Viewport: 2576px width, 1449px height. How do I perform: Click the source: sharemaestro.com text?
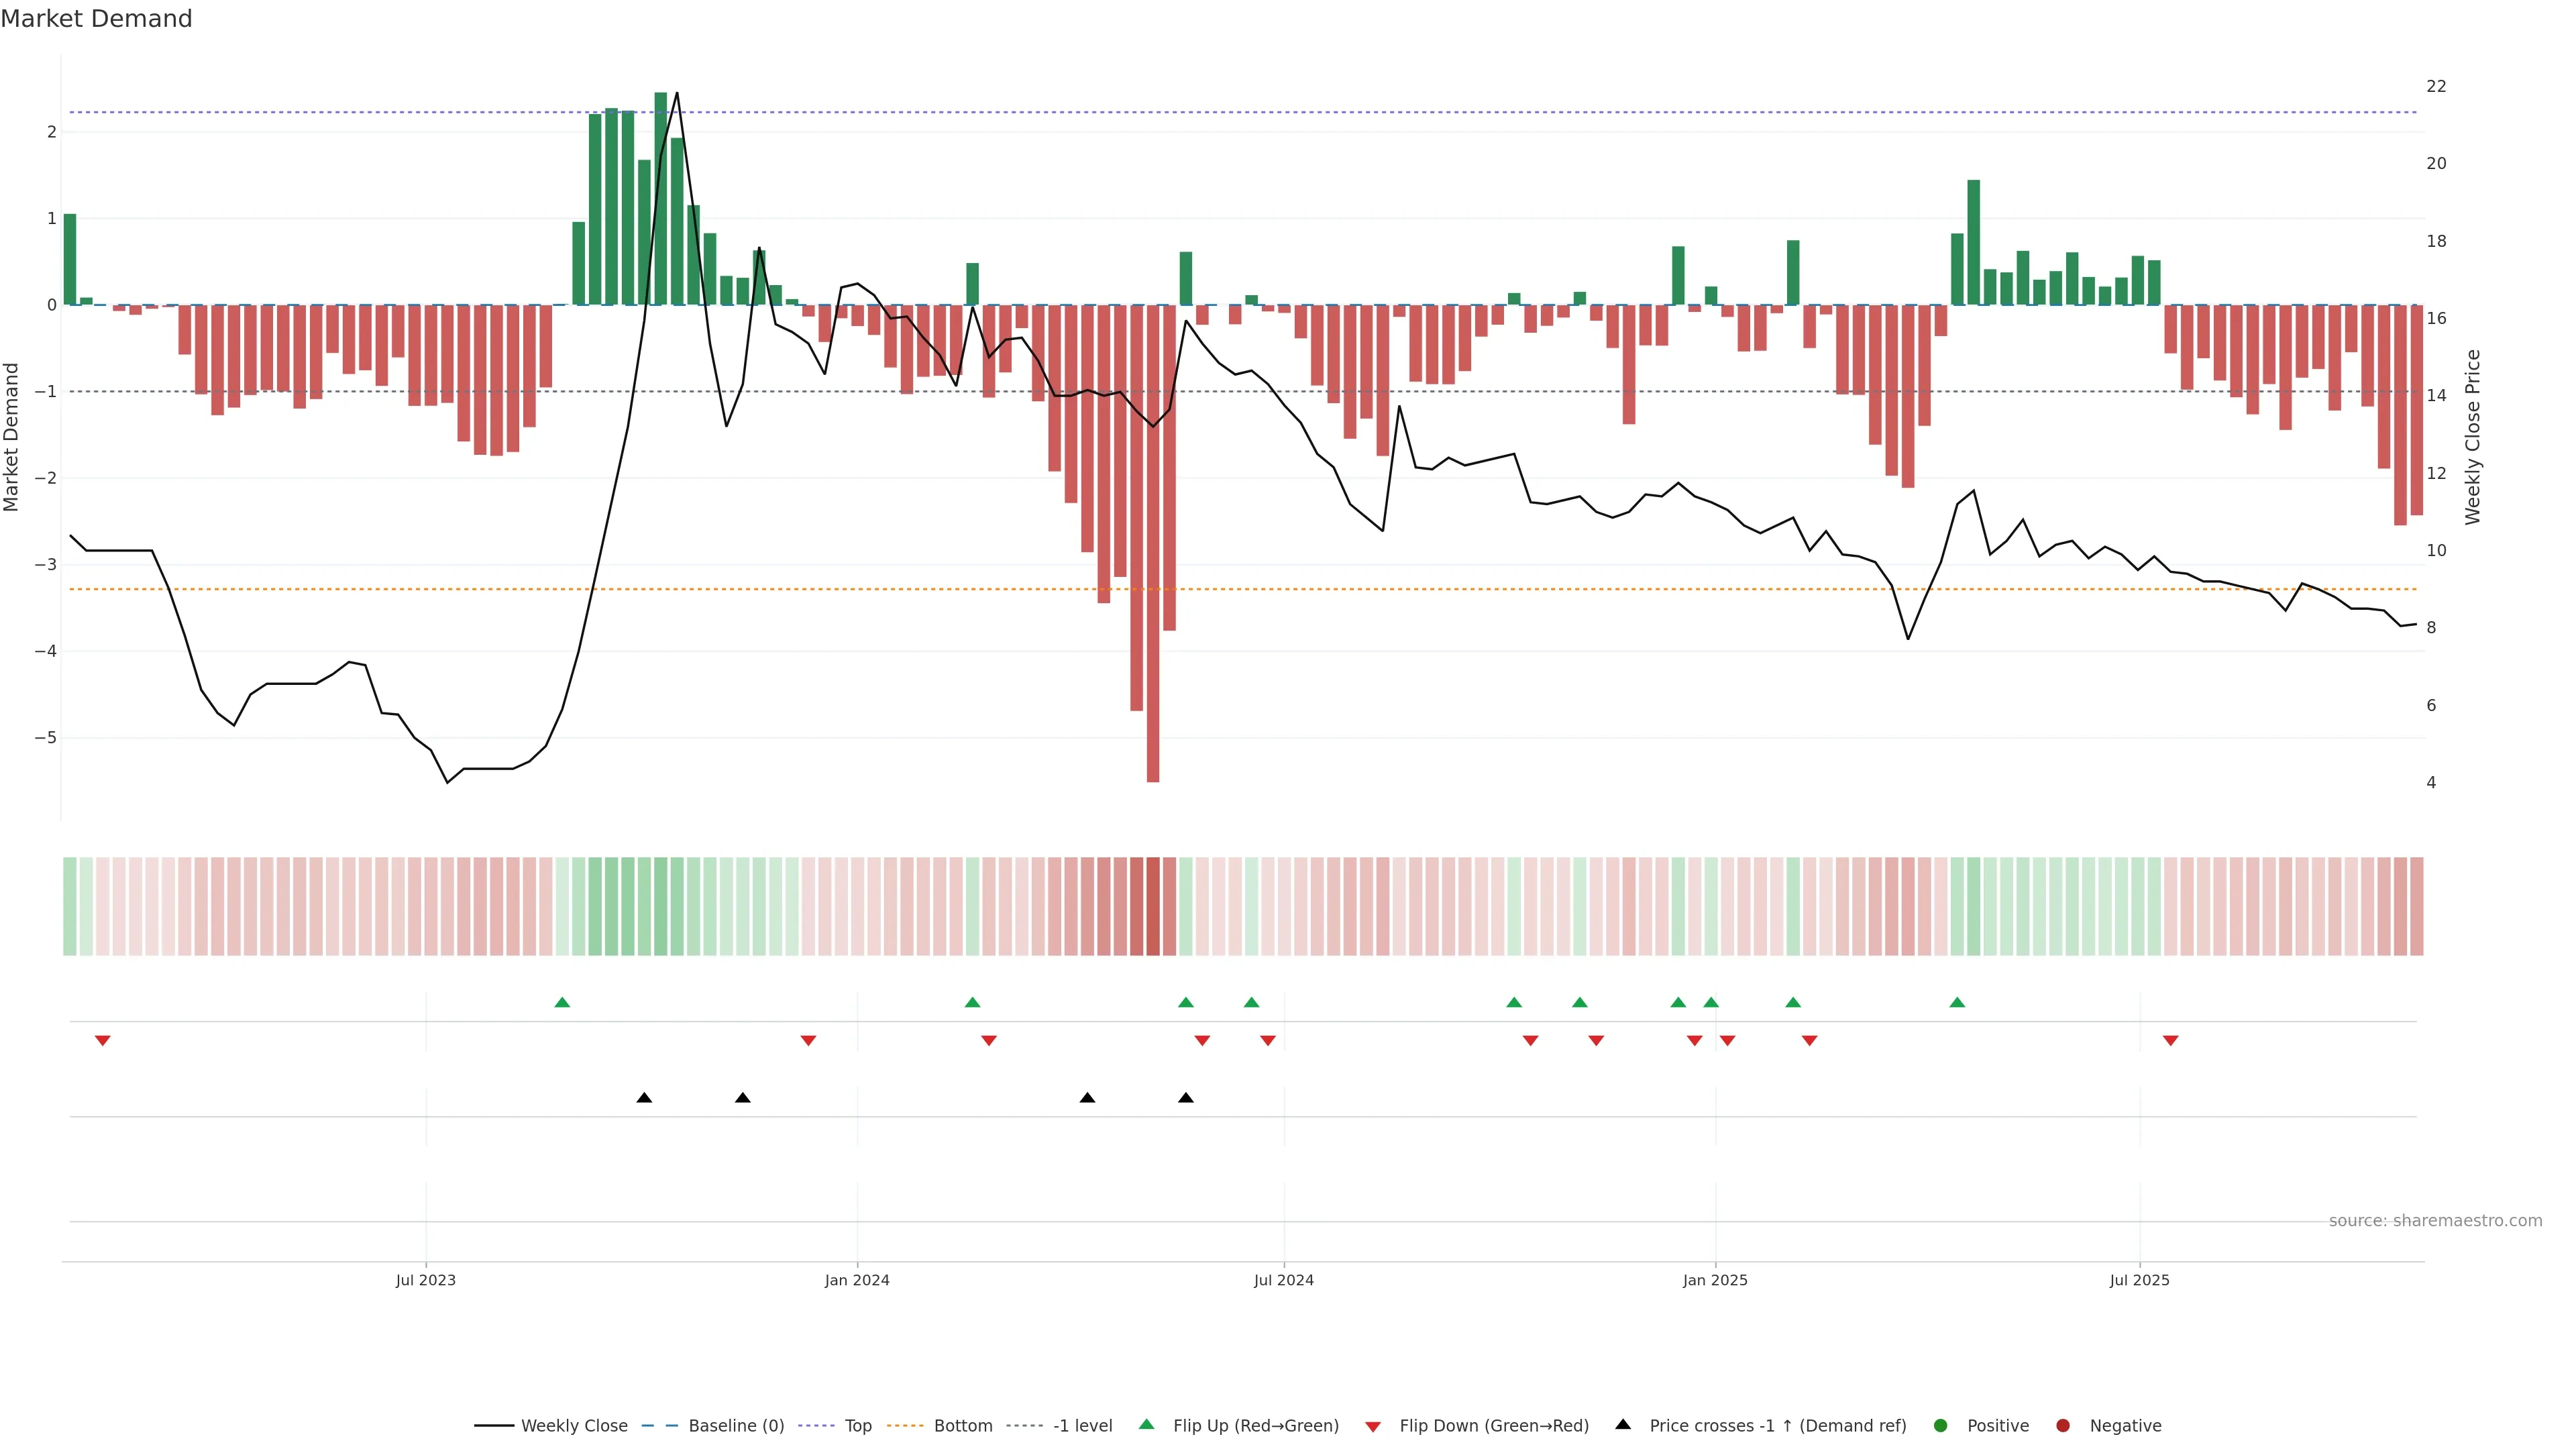(2435, 1221)
